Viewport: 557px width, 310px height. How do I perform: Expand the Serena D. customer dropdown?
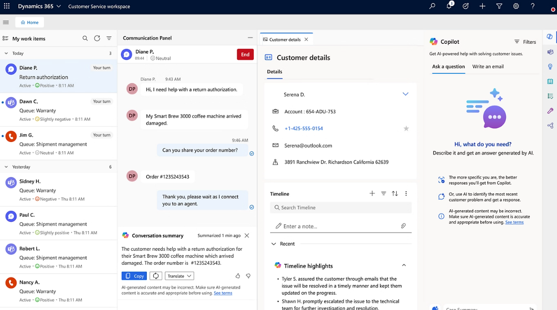tap(405, 94)
